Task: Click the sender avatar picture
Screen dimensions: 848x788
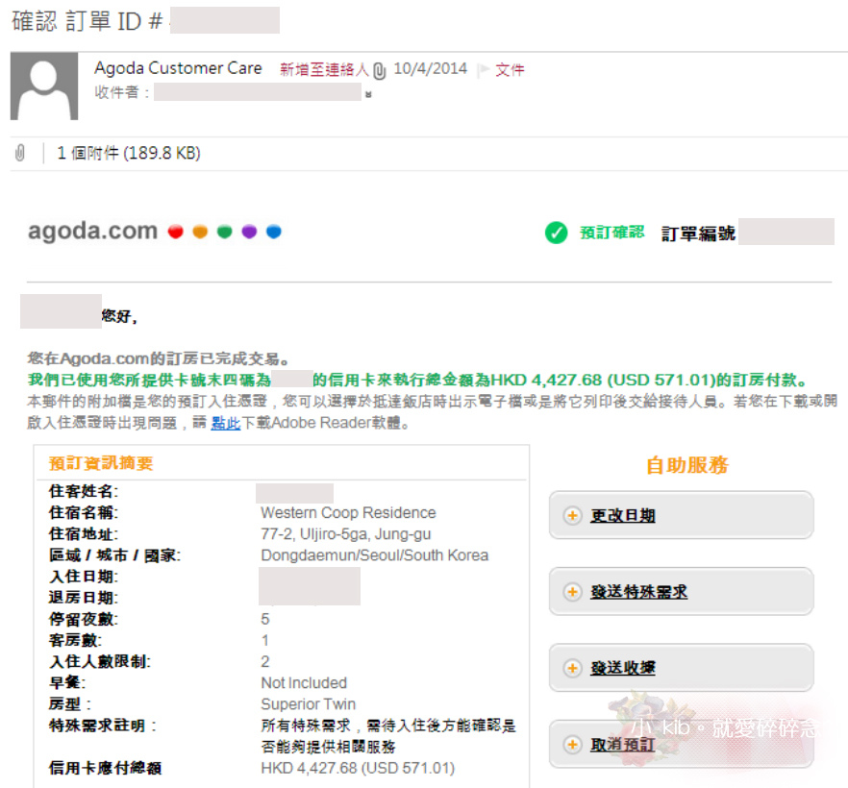Action: coord(44,86)
